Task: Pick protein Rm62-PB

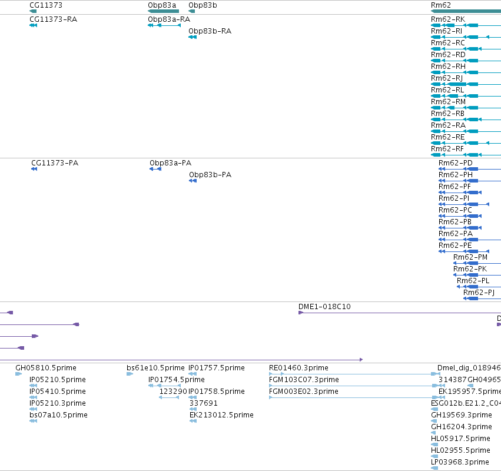Action: coord(455,222)
